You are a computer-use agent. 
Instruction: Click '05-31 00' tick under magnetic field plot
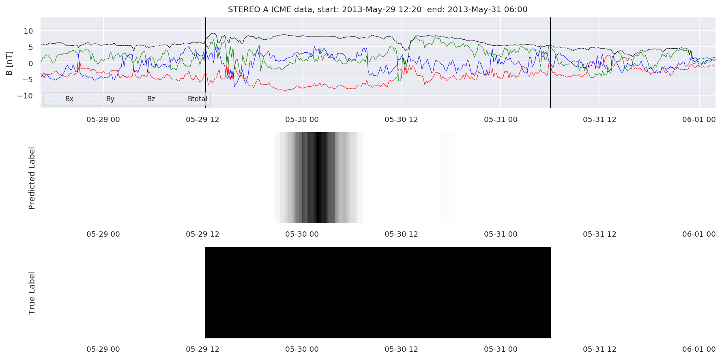click(x=501, y=120)
